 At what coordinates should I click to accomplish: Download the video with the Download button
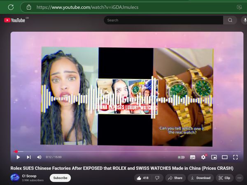coord(201,178)
